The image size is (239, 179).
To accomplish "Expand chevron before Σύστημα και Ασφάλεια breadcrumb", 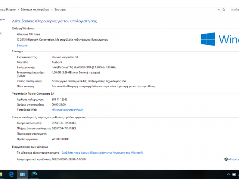I will click(x=18, y=10).
